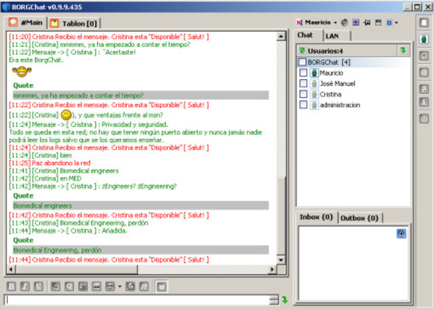Check the Mauricio user checkbox
The image size is (434, 310).
(x=303, y=73)
